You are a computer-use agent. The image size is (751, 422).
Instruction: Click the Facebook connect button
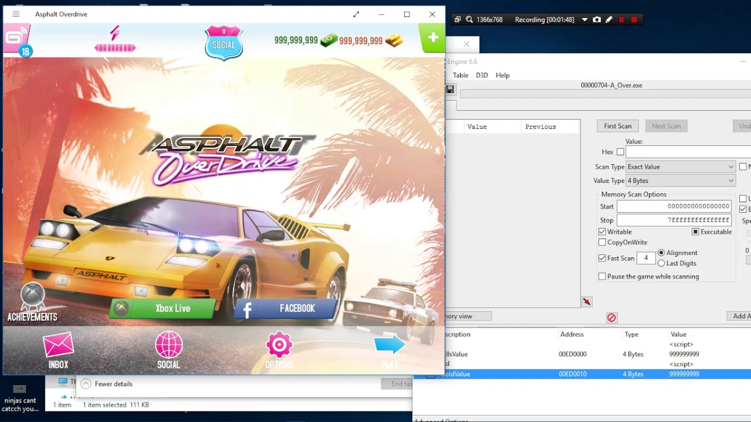(286, 308)
